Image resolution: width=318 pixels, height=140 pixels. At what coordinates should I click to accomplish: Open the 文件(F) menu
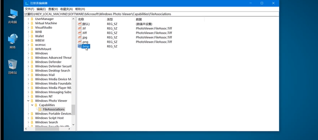pyautogui.click(x=30, y=9)
